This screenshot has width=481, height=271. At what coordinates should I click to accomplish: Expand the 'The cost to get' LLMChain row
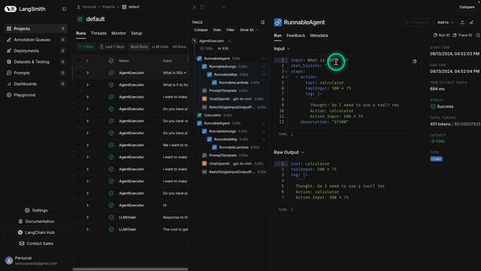[x=87, y=230]
